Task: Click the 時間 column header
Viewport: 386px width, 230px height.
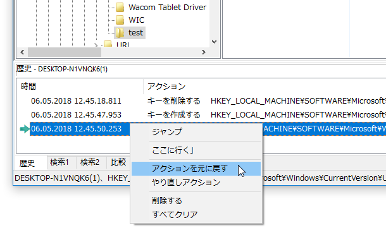Action: pos(80,86)
